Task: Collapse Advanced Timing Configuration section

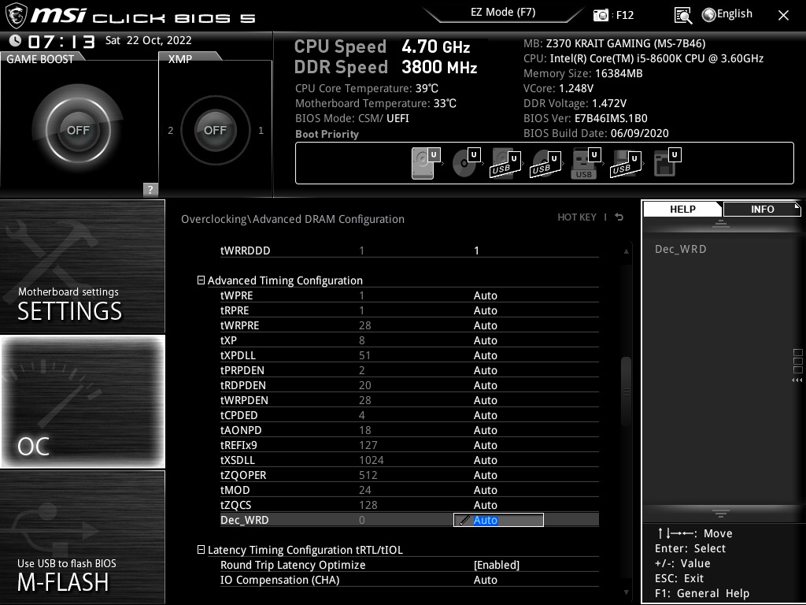Action: [x=201, y=280]
